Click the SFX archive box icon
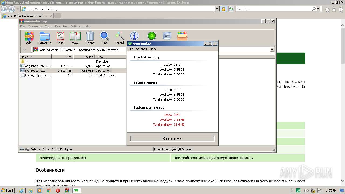Viewport: 345px width, 194px height. point(182,36)
